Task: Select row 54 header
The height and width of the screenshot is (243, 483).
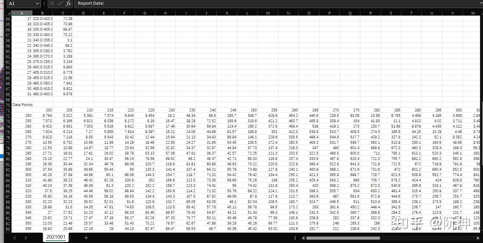Action: [8, 19]
